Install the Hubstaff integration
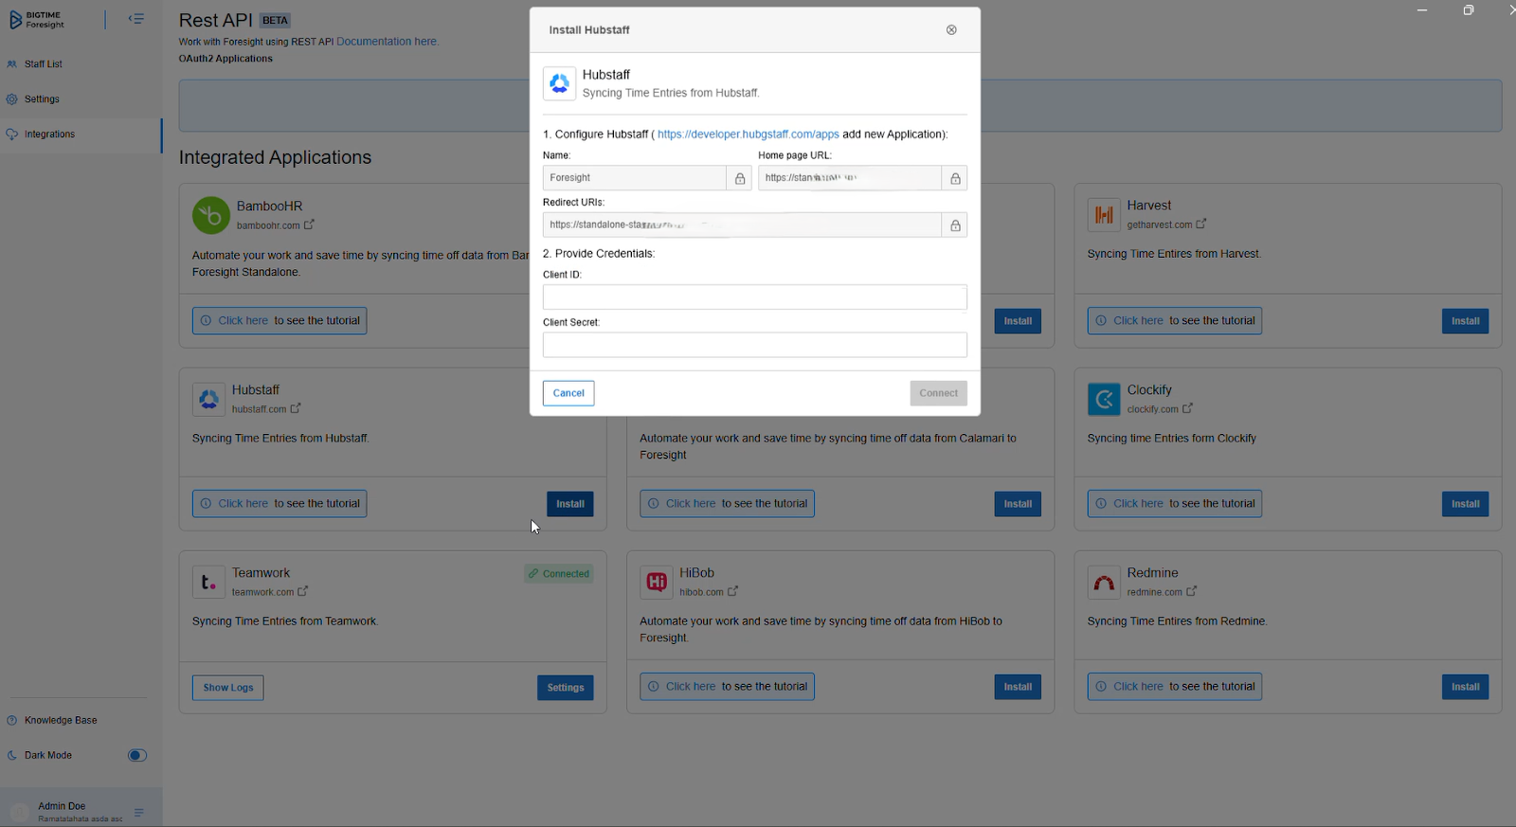The image size is (1516, 827). tap(570, 504)
